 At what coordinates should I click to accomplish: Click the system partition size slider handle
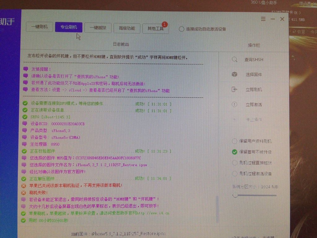(x=235, y=196)
